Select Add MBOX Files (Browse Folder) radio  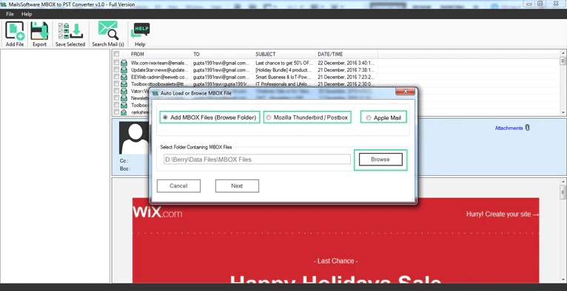pos(165,117)
